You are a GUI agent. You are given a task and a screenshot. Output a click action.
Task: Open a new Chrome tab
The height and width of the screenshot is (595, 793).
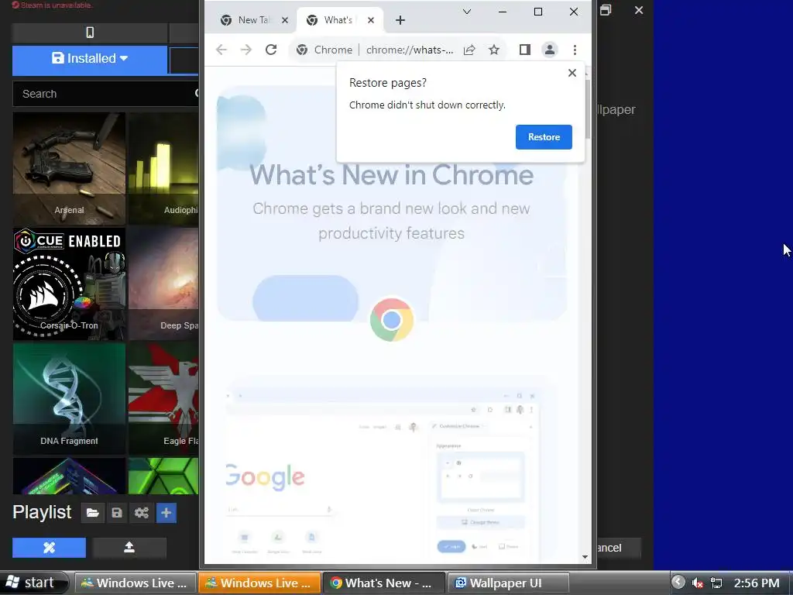400,20
